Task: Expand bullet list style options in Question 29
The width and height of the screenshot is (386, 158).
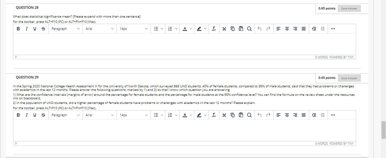Action: (x=162, y=115)
